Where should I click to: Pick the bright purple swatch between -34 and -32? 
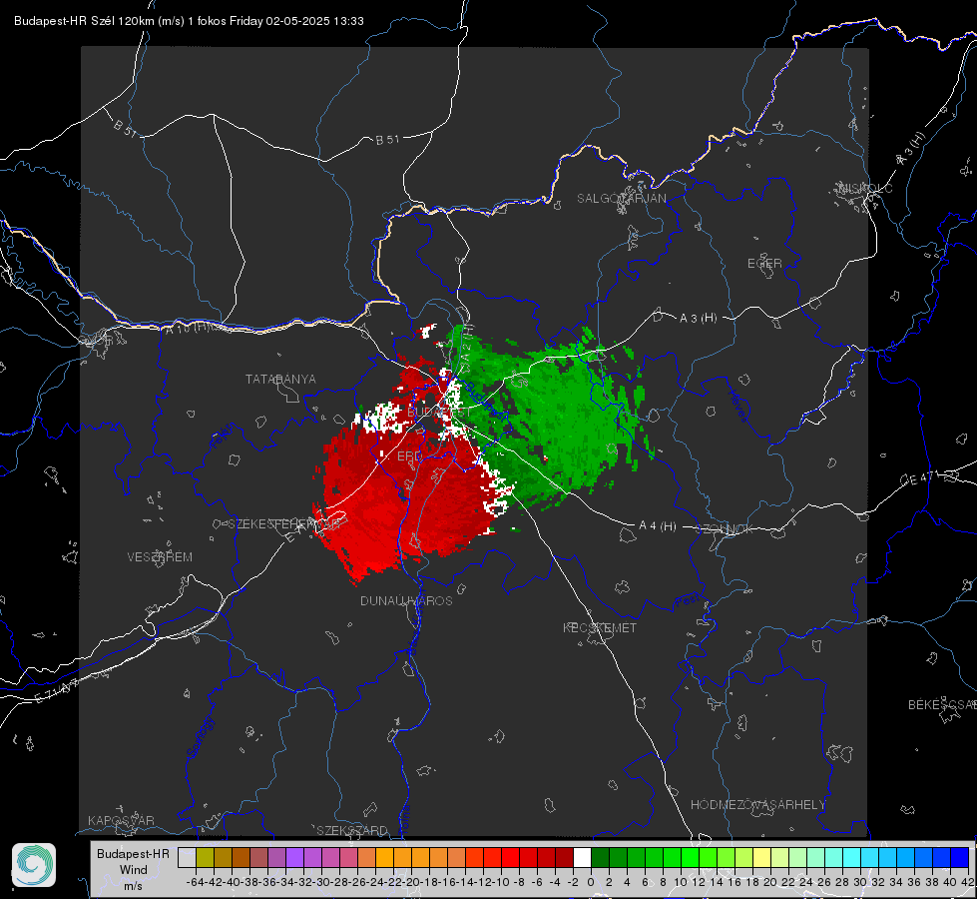coord(294,857)
